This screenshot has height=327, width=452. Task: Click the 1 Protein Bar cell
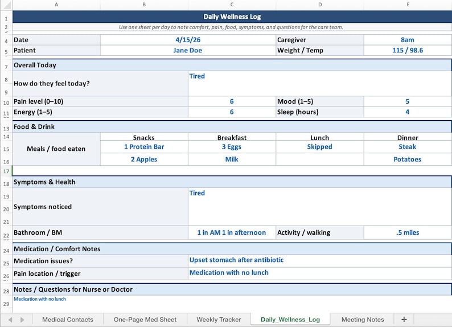click(x=144, y=147)
